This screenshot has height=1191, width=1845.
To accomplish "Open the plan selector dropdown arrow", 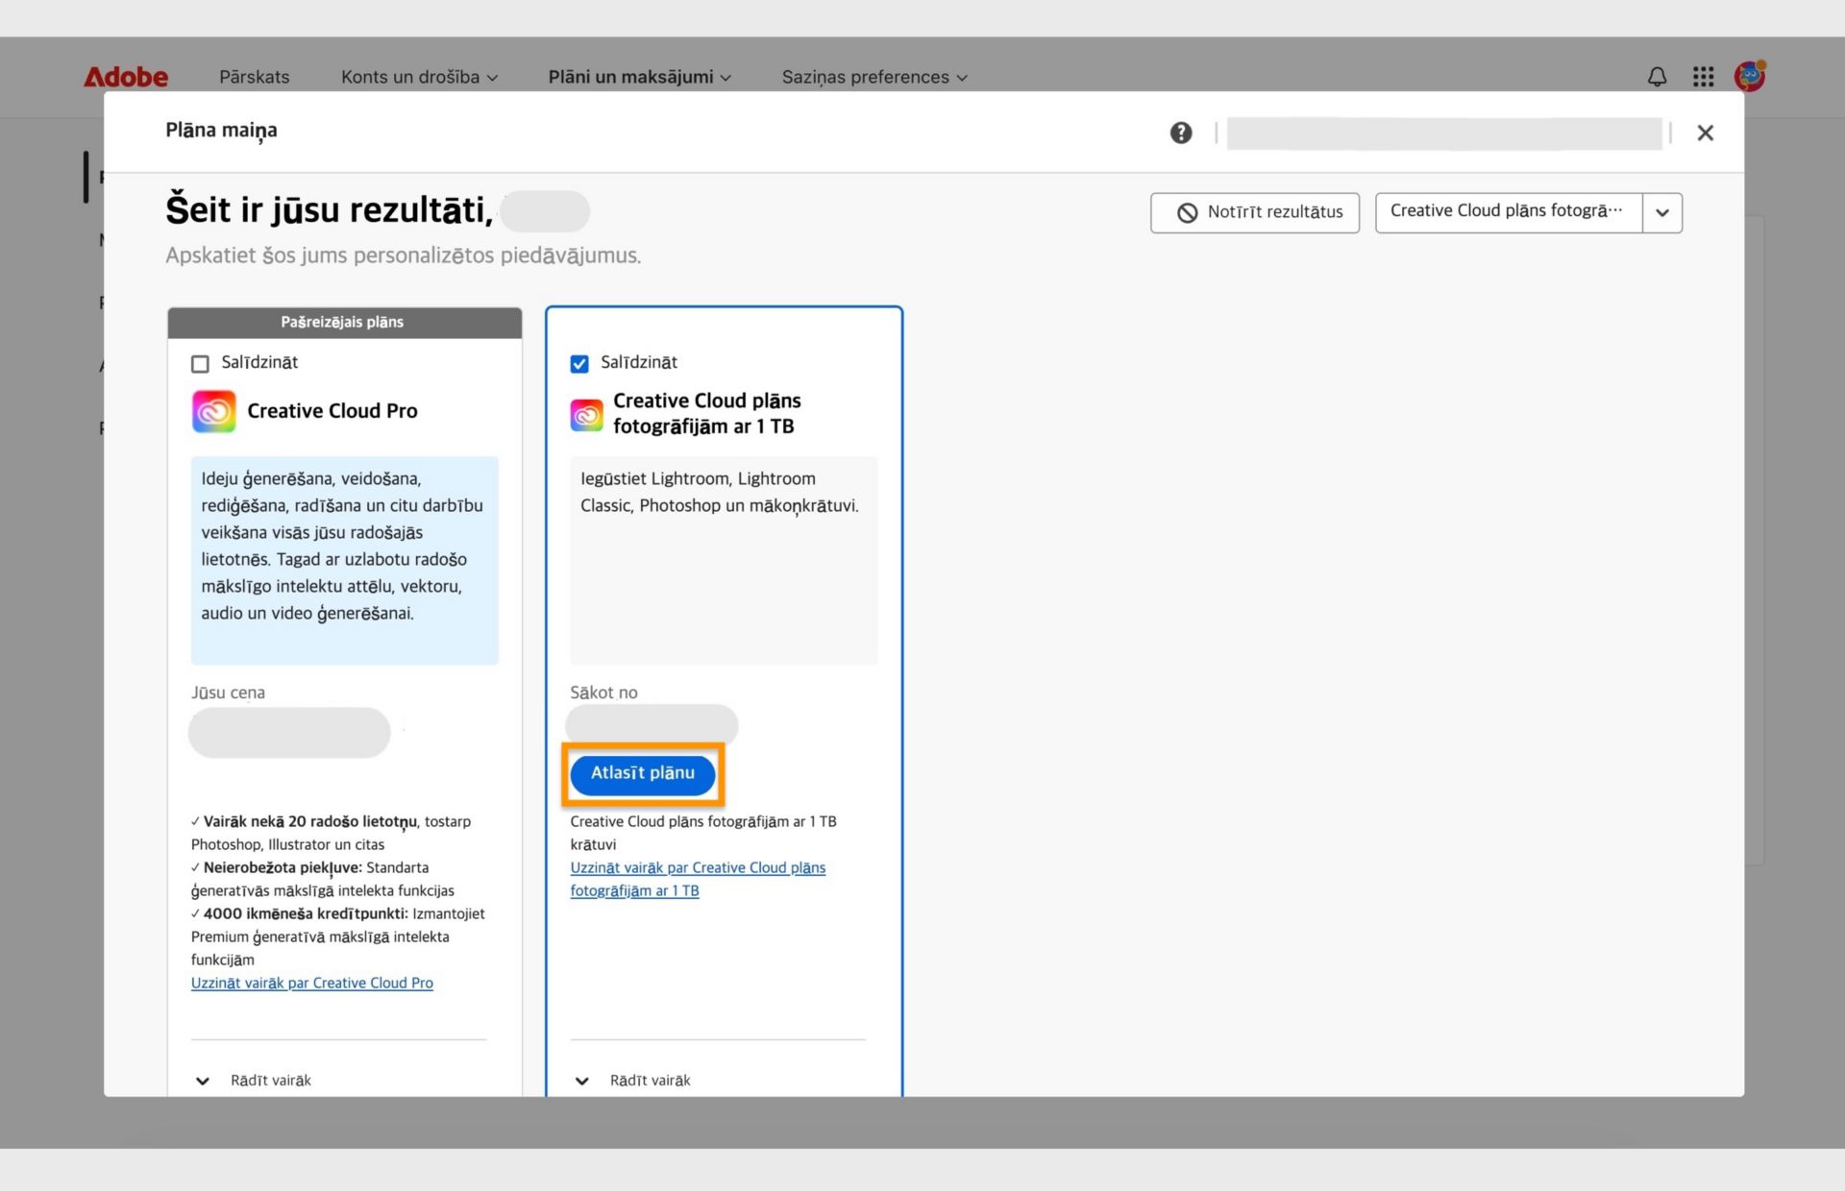I will [x=1661, y=212].
